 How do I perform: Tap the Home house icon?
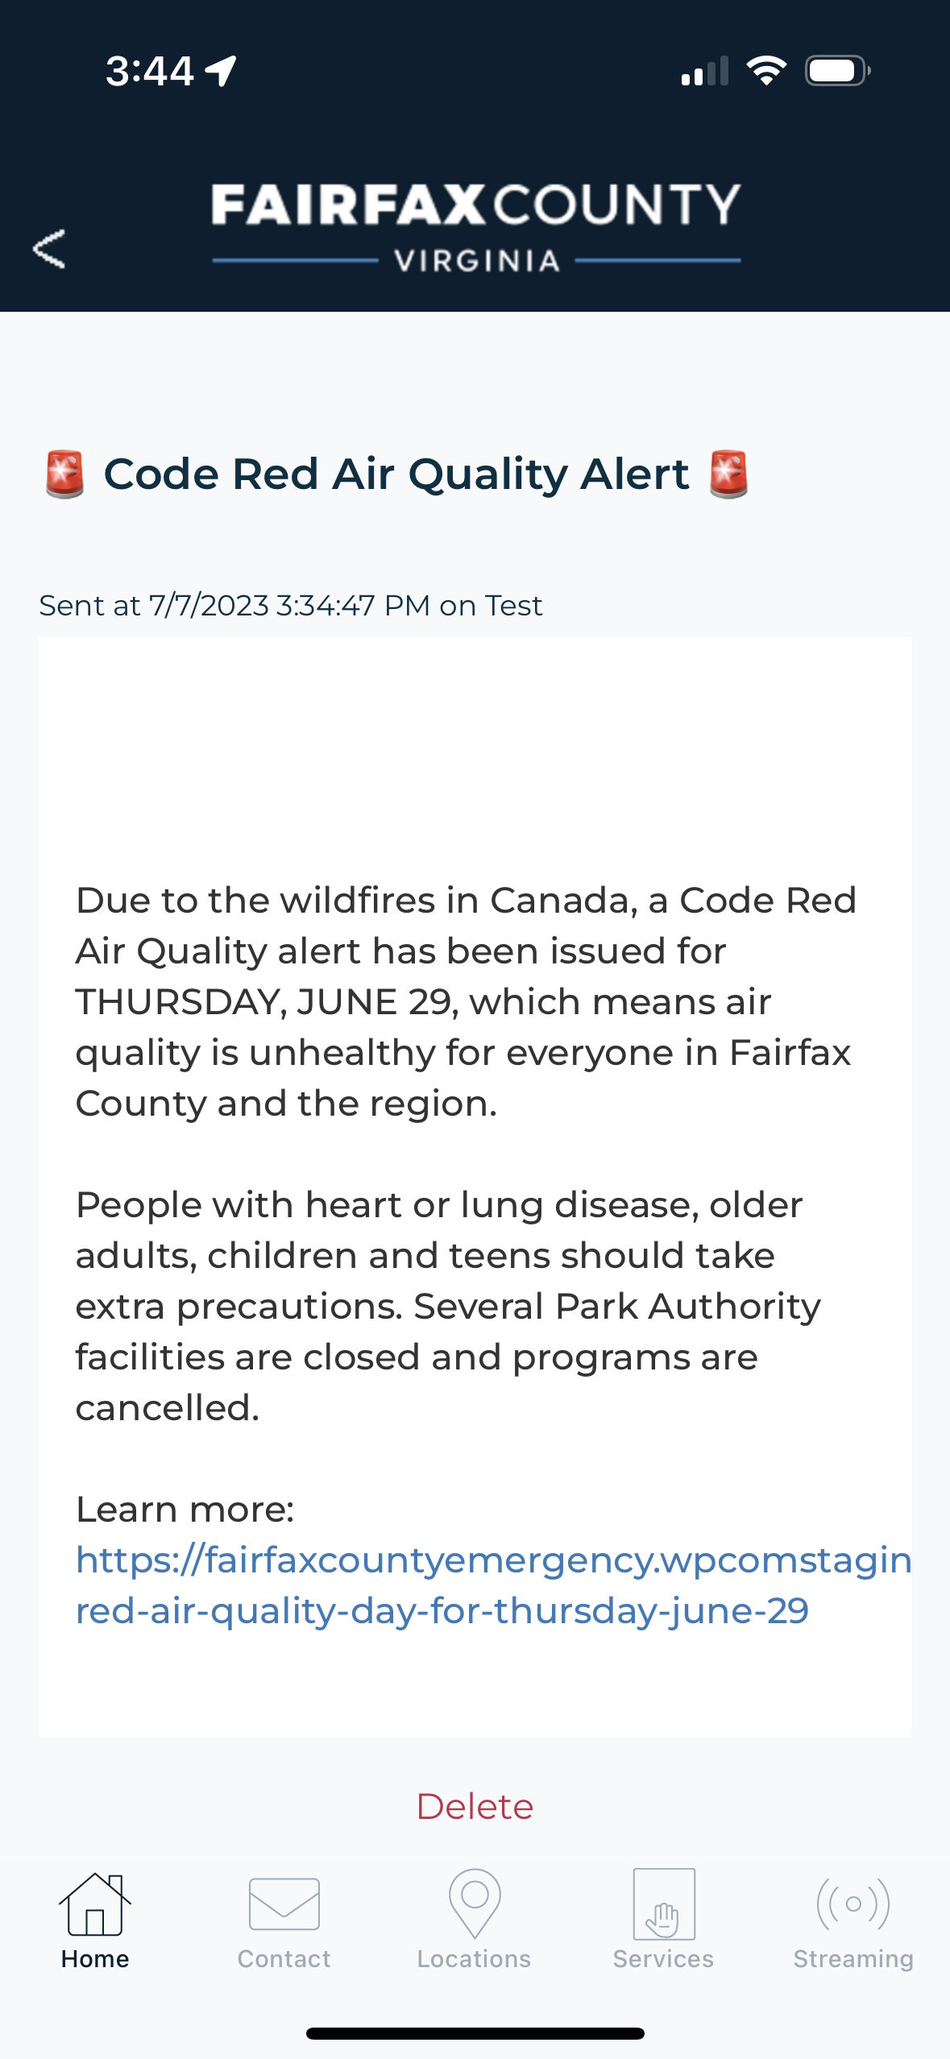[94, 1904]
